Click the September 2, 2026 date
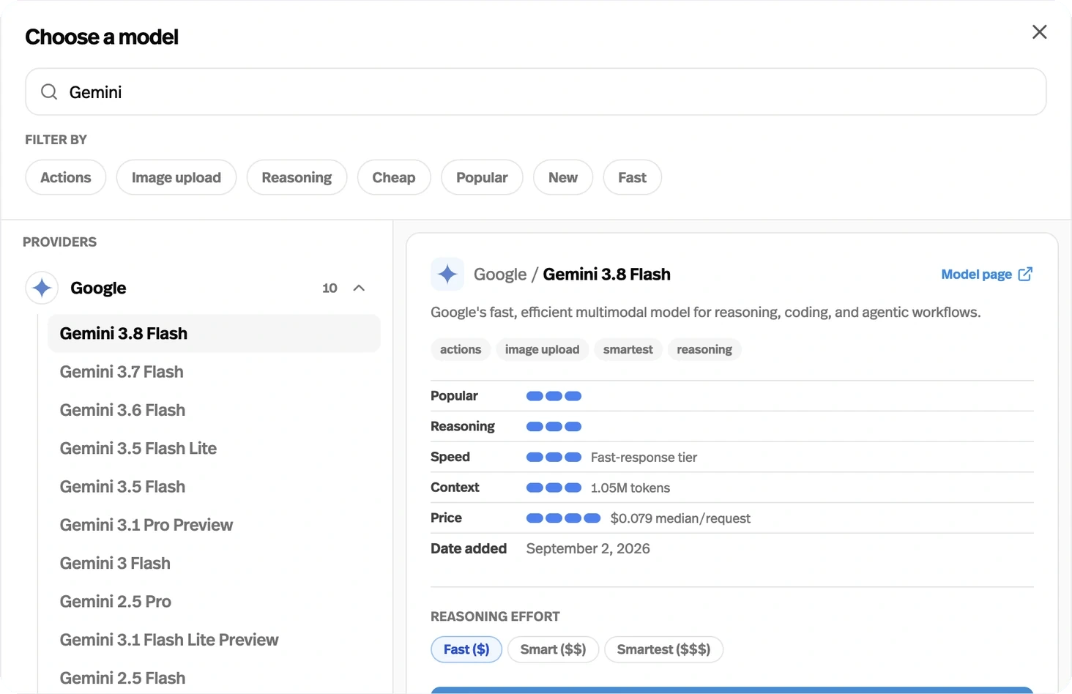This screenshot has height=694, width=1072. click(x=588, y=549)
